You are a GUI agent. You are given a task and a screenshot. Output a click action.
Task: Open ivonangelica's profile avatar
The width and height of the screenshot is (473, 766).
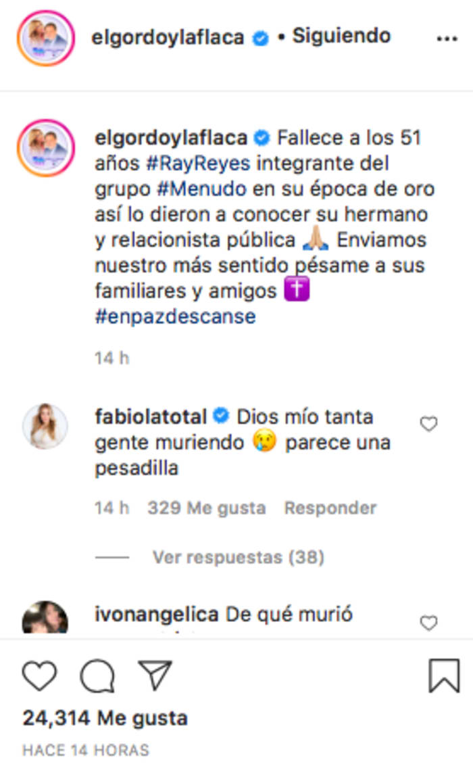[x=45, y=618]
